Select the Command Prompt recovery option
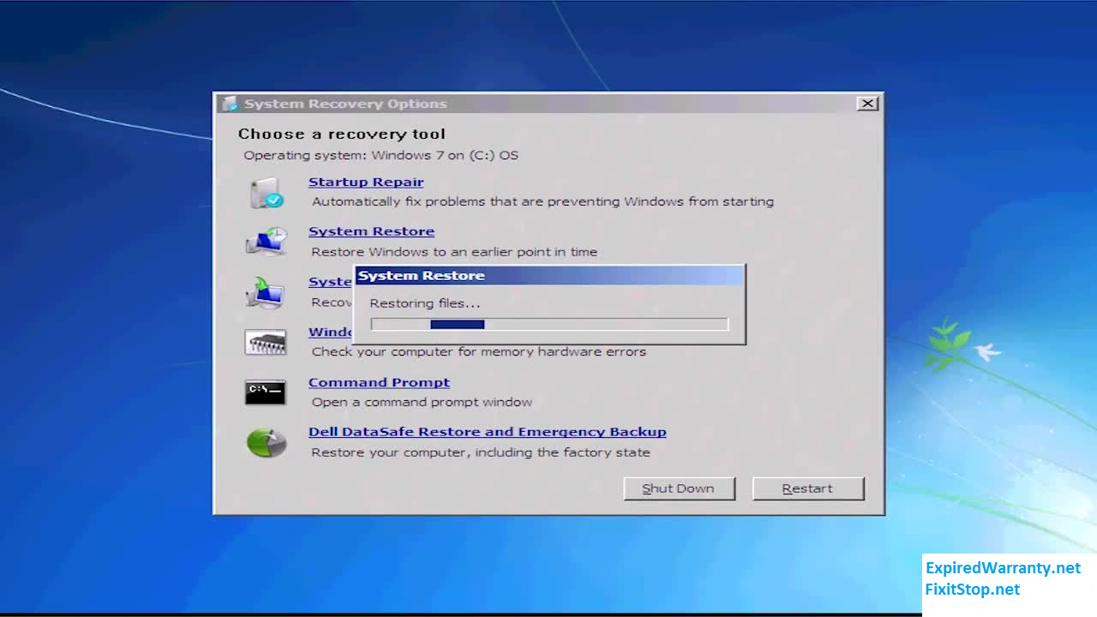This screenshot has height=617, width=1097. pos(379,382)
